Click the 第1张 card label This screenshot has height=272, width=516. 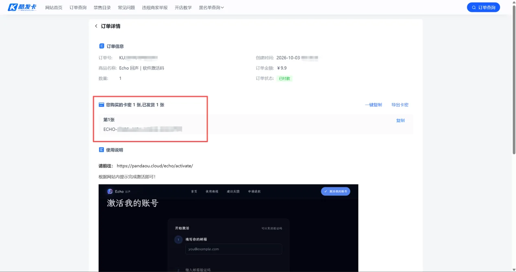coord(109,120)
